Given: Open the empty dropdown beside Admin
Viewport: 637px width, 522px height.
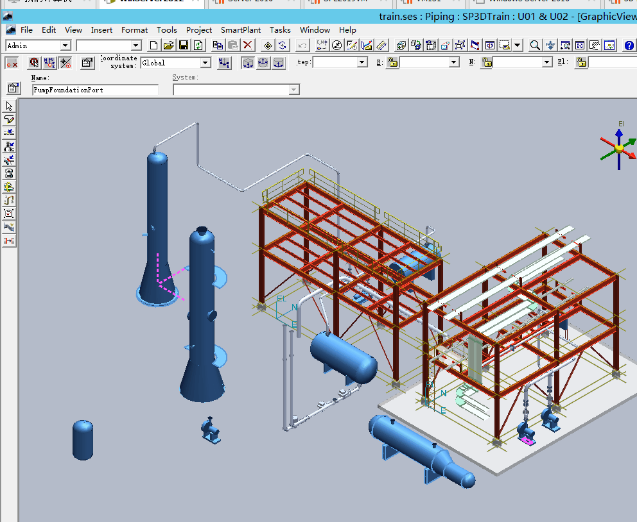Looking at the screenshot, I should click(135, 46).
